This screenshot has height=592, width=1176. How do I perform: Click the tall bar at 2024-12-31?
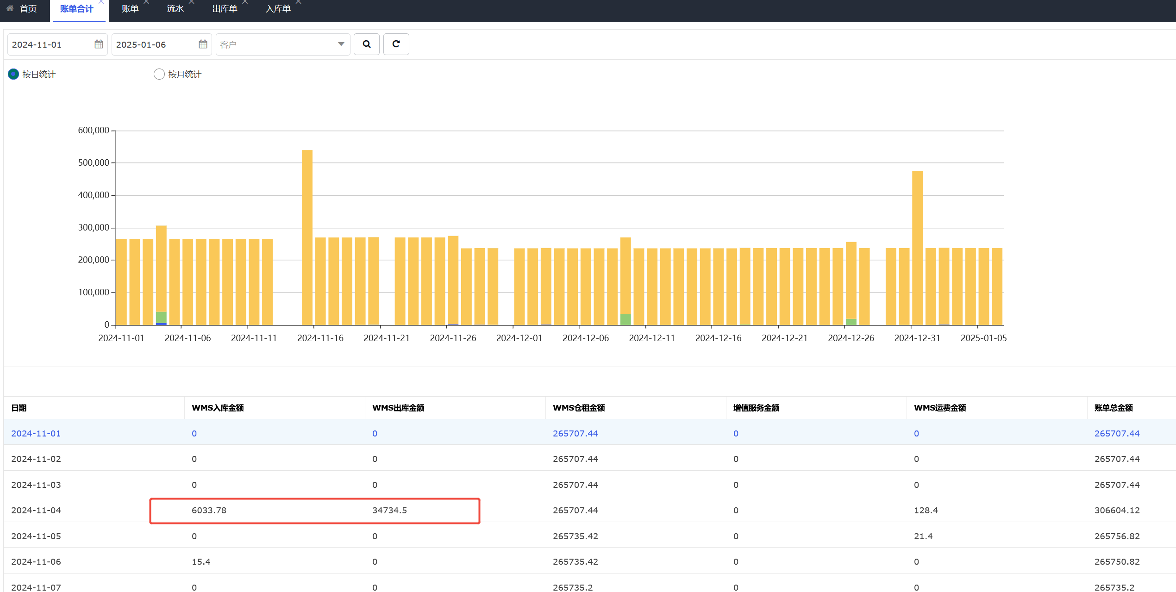(x=917, y=248)
